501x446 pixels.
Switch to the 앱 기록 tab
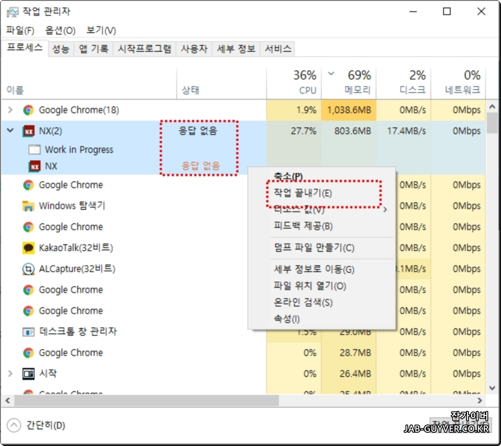pos(94,49)
